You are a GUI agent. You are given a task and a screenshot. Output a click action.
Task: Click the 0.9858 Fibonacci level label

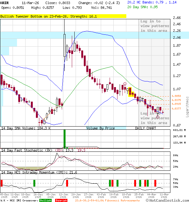(x=176, y=96)
